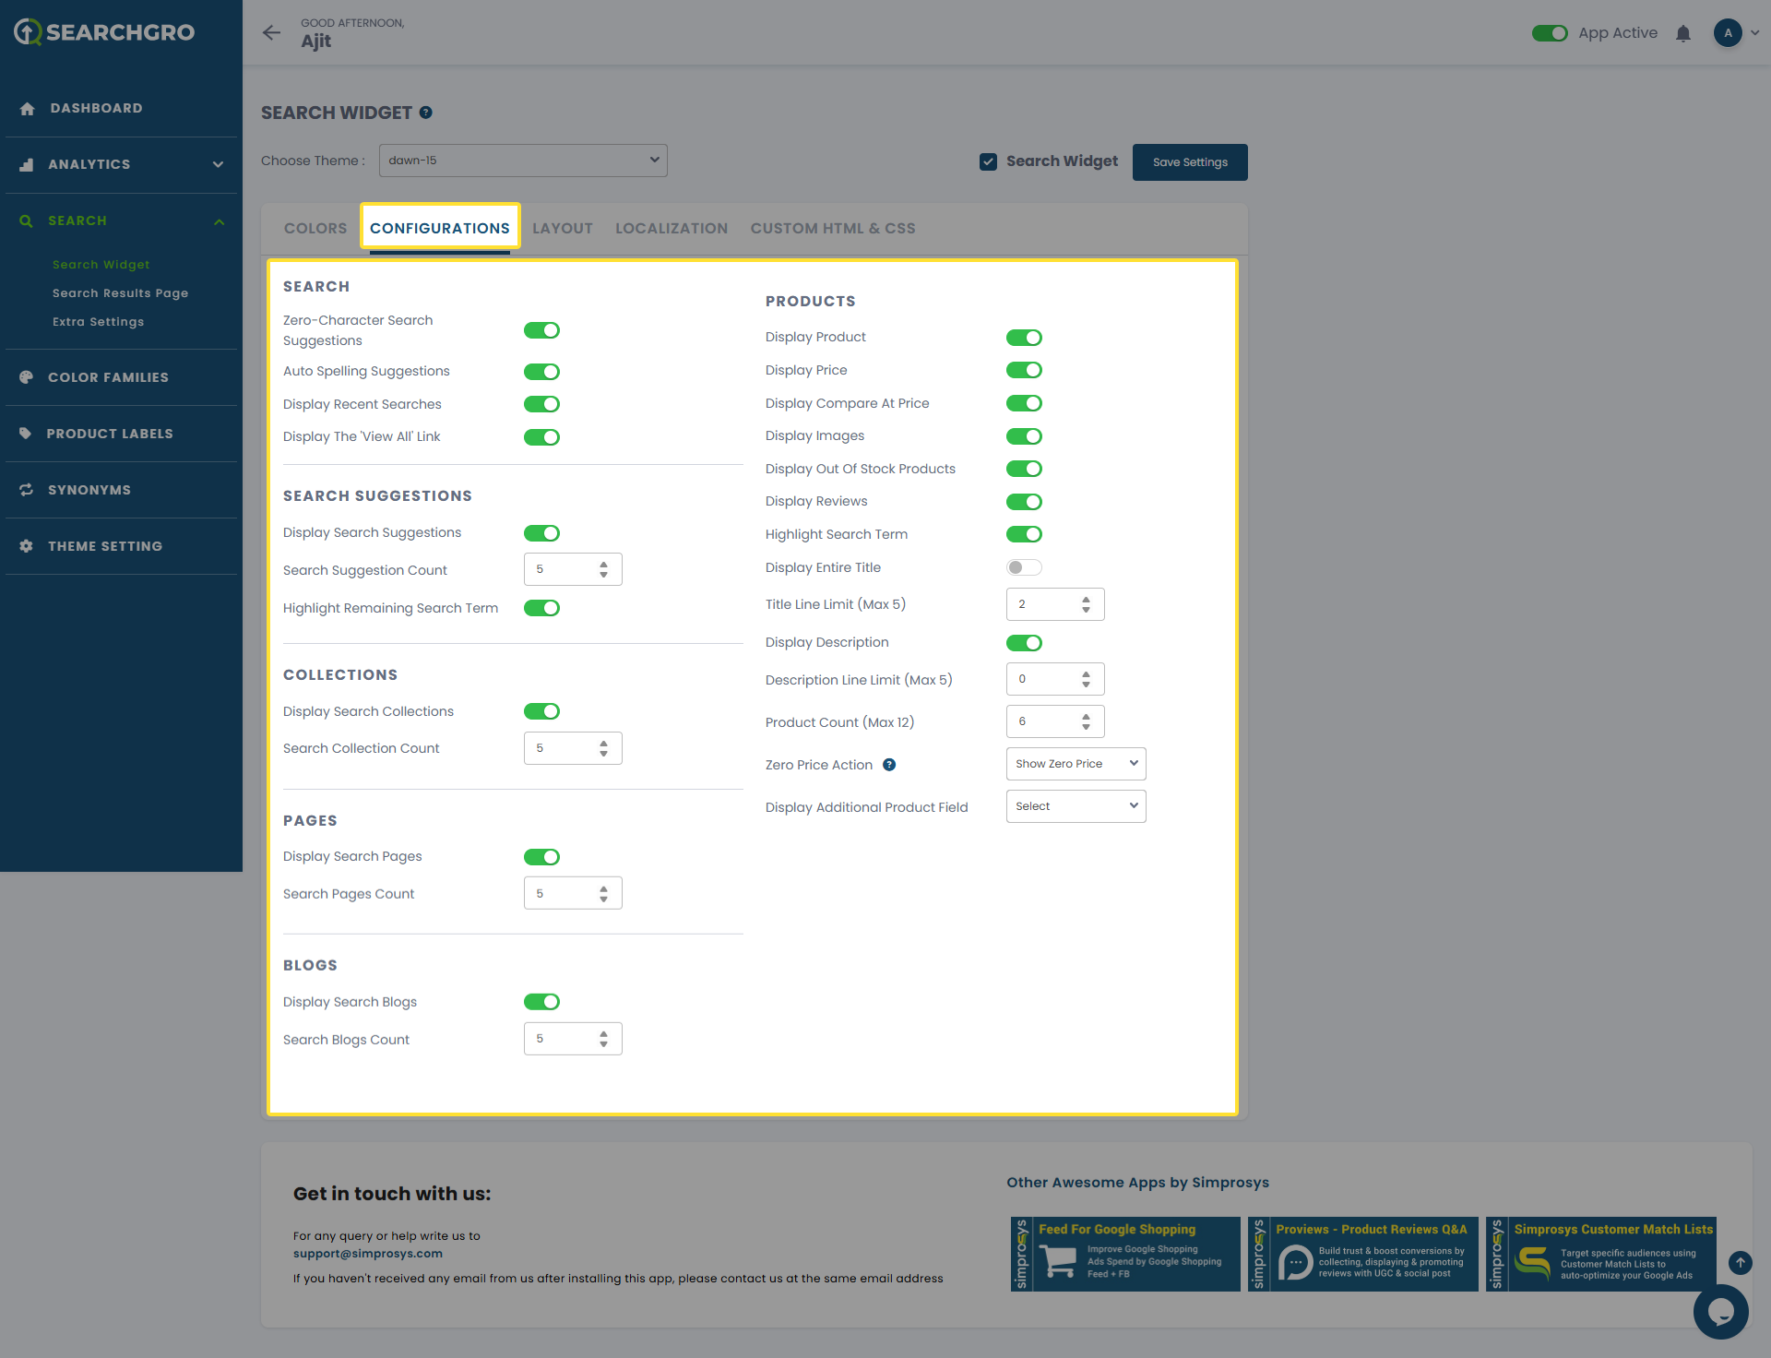Click the Save Settings button
The height and width of the screenshot is (1358, 1771).
[x=1189, y=162]
